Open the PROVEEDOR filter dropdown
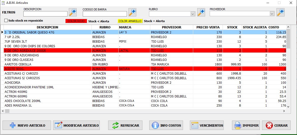 [272, 14]
